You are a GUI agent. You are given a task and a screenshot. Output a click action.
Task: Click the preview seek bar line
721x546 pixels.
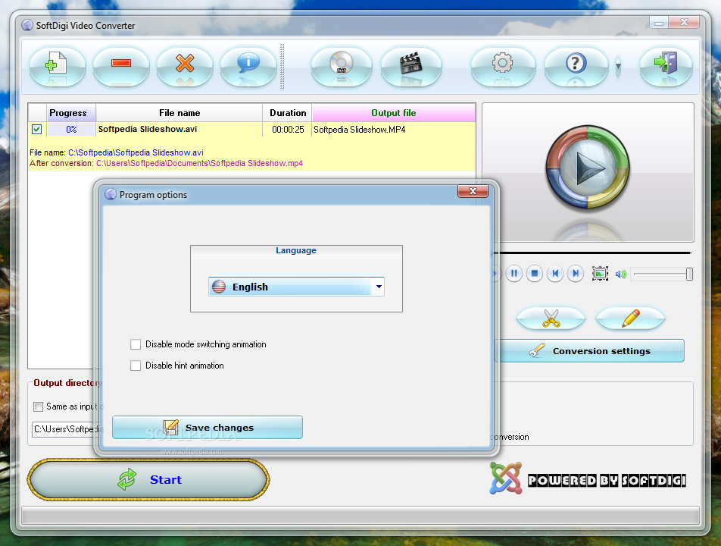593,253
